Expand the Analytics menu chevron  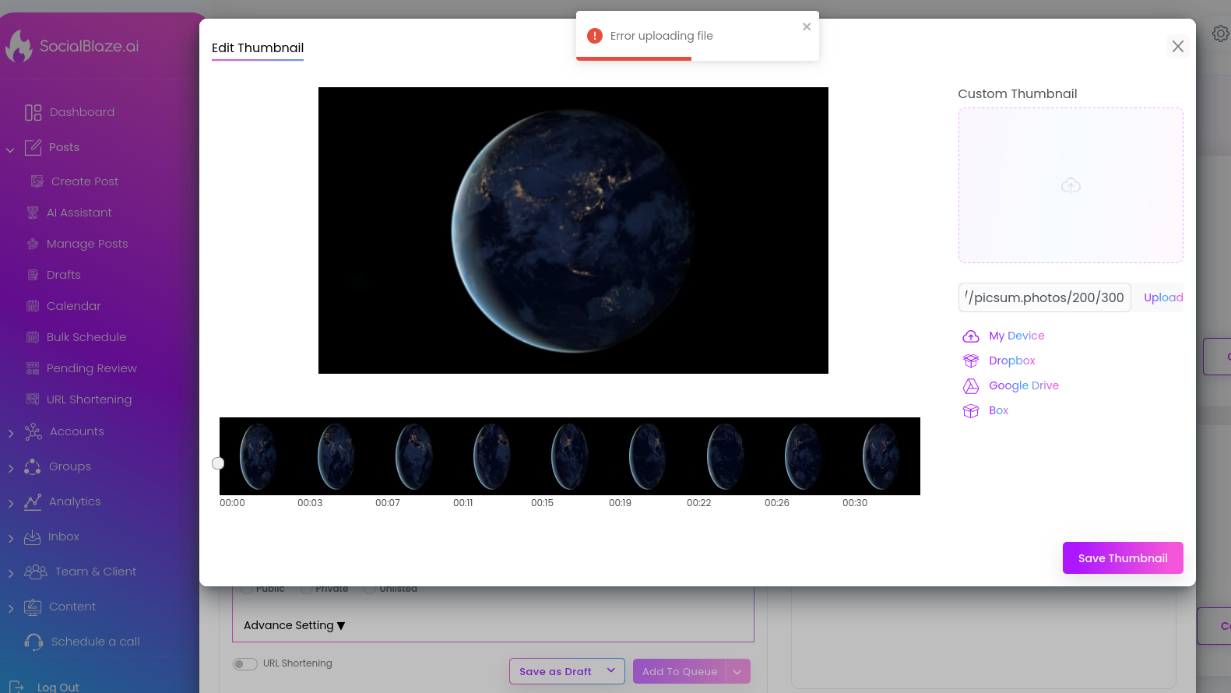click(x=11, y=503)
